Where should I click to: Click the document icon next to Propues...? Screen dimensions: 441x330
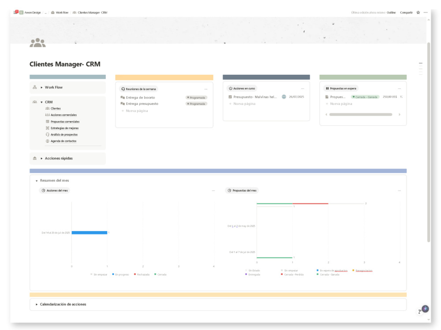coord(327,97)
